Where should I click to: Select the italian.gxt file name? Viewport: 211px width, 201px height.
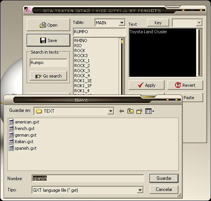tap(24, 142)
